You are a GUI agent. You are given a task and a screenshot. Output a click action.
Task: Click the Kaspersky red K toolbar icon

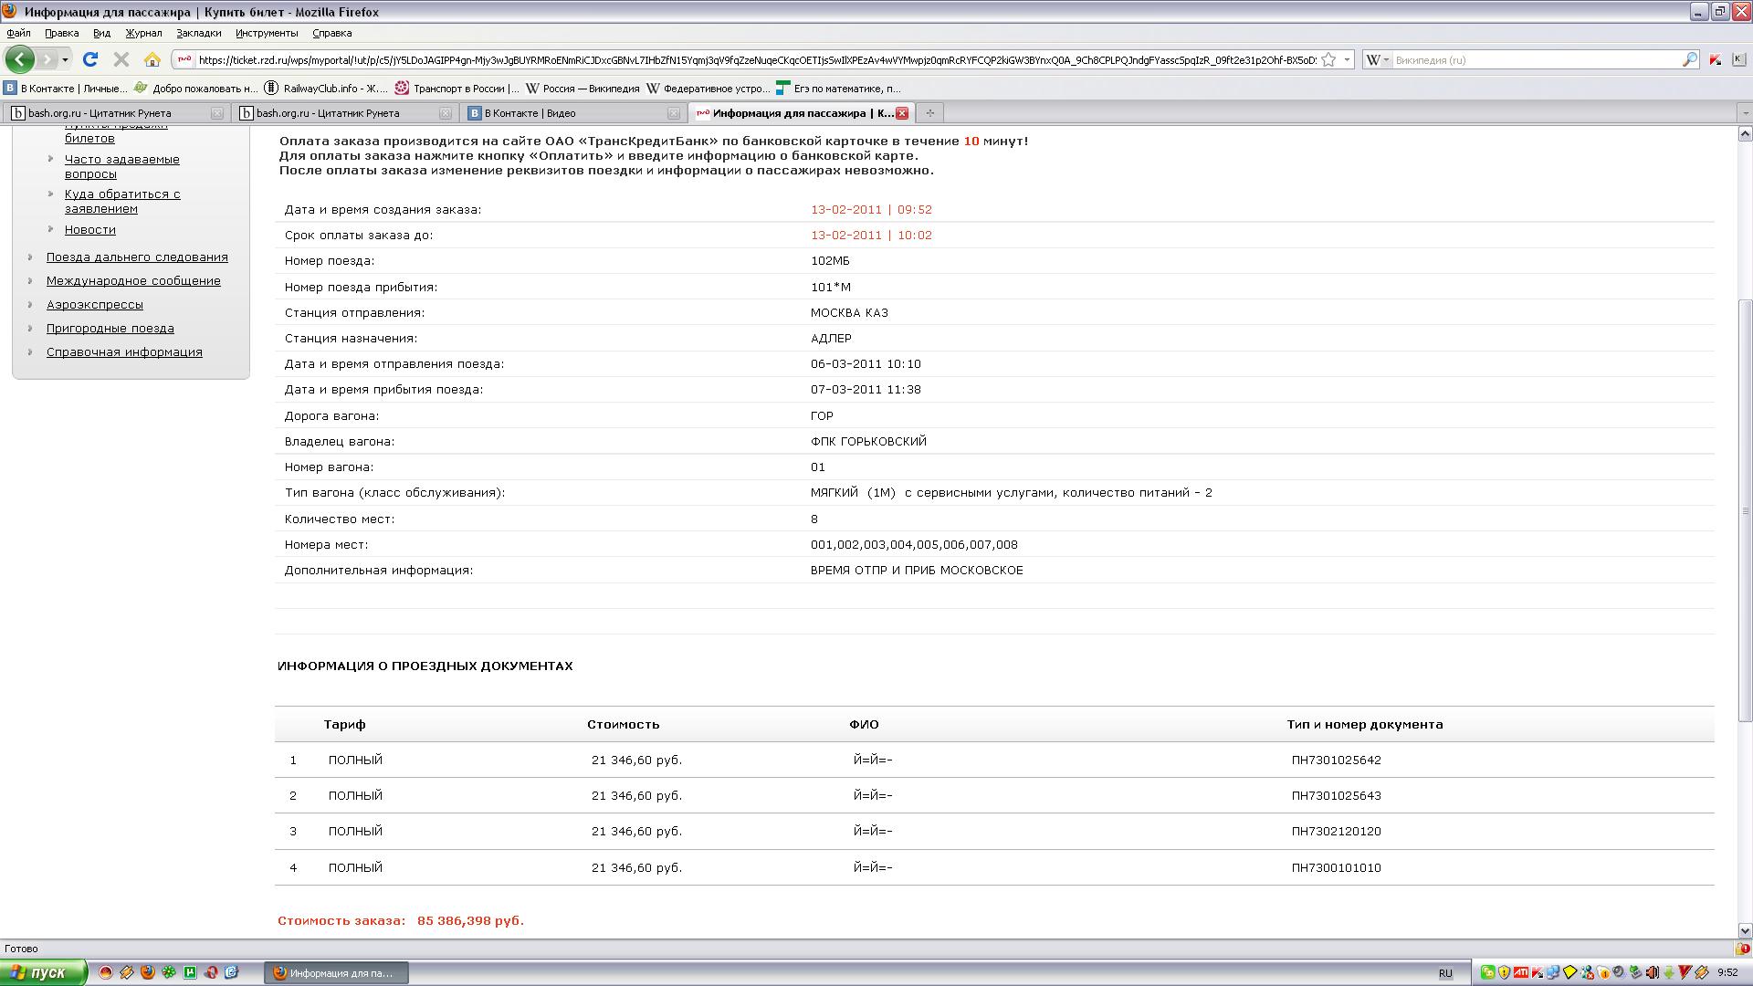pyautogui.click(x=1716, y=59)
